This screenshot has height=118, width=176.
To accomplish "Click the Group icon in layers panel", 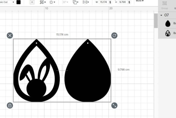I will (165, 5).
